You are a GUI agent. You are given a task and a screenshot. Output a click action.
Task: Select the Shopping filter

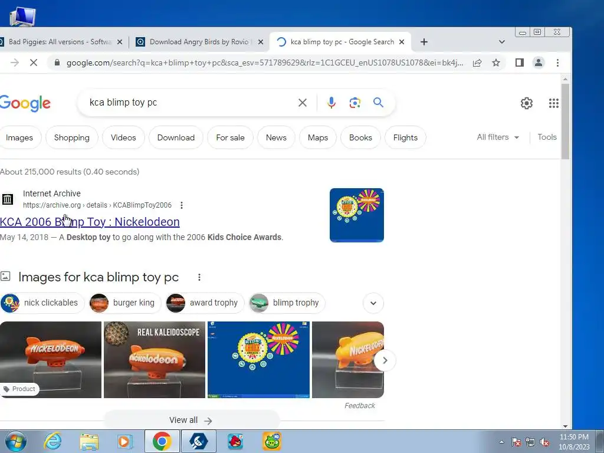(71, 137)
